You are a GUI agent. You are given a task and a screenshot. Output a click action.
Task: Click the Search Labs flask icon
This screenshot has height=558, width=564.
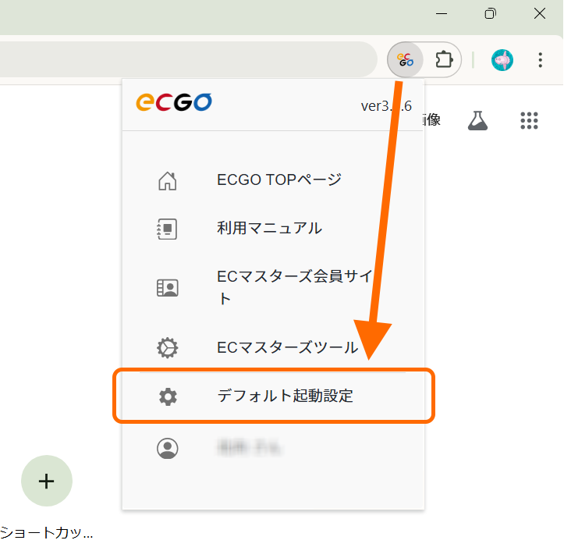click(477, 120)
